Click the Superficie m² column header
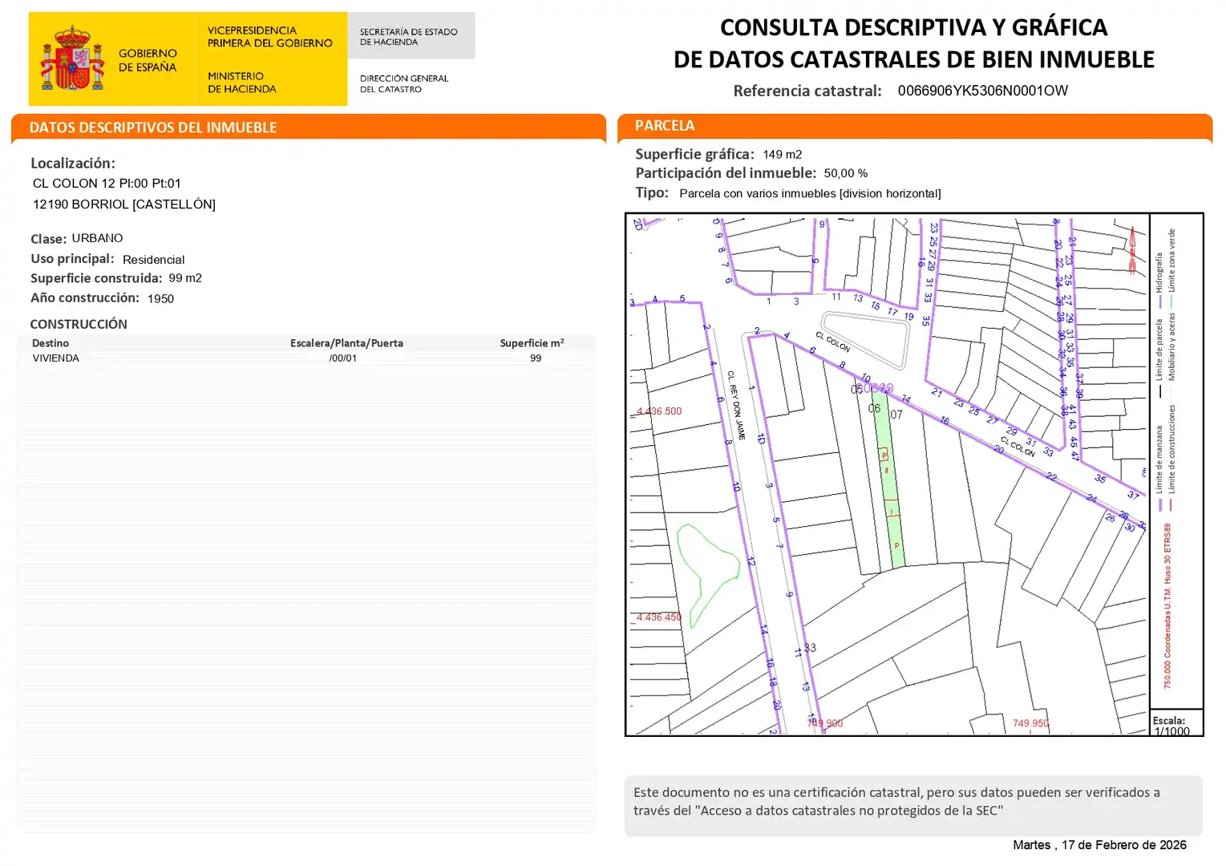This screenshot has height=866, width=1226. [x=532, y=343]
